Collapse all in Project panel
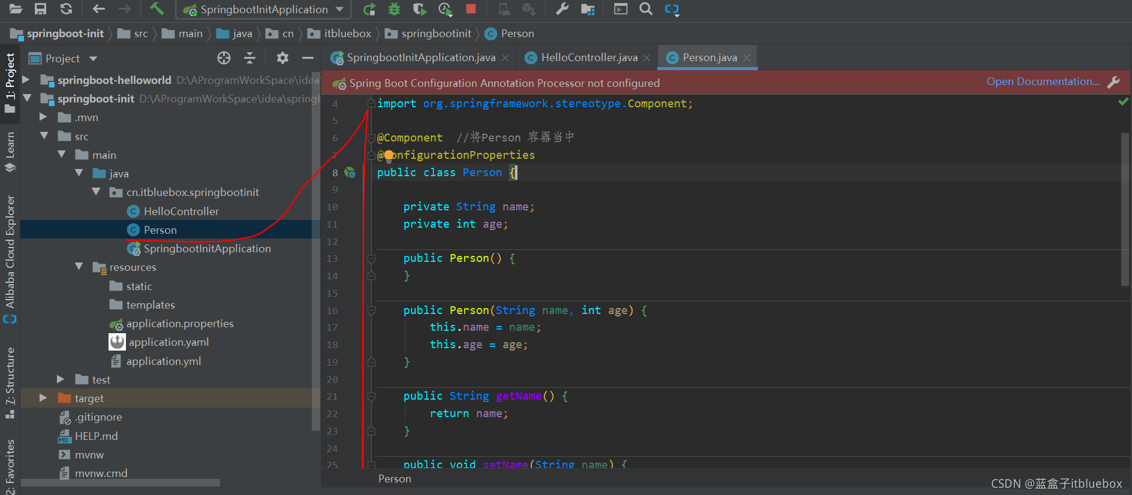The image size is (1132, 495). click(250, 58)
